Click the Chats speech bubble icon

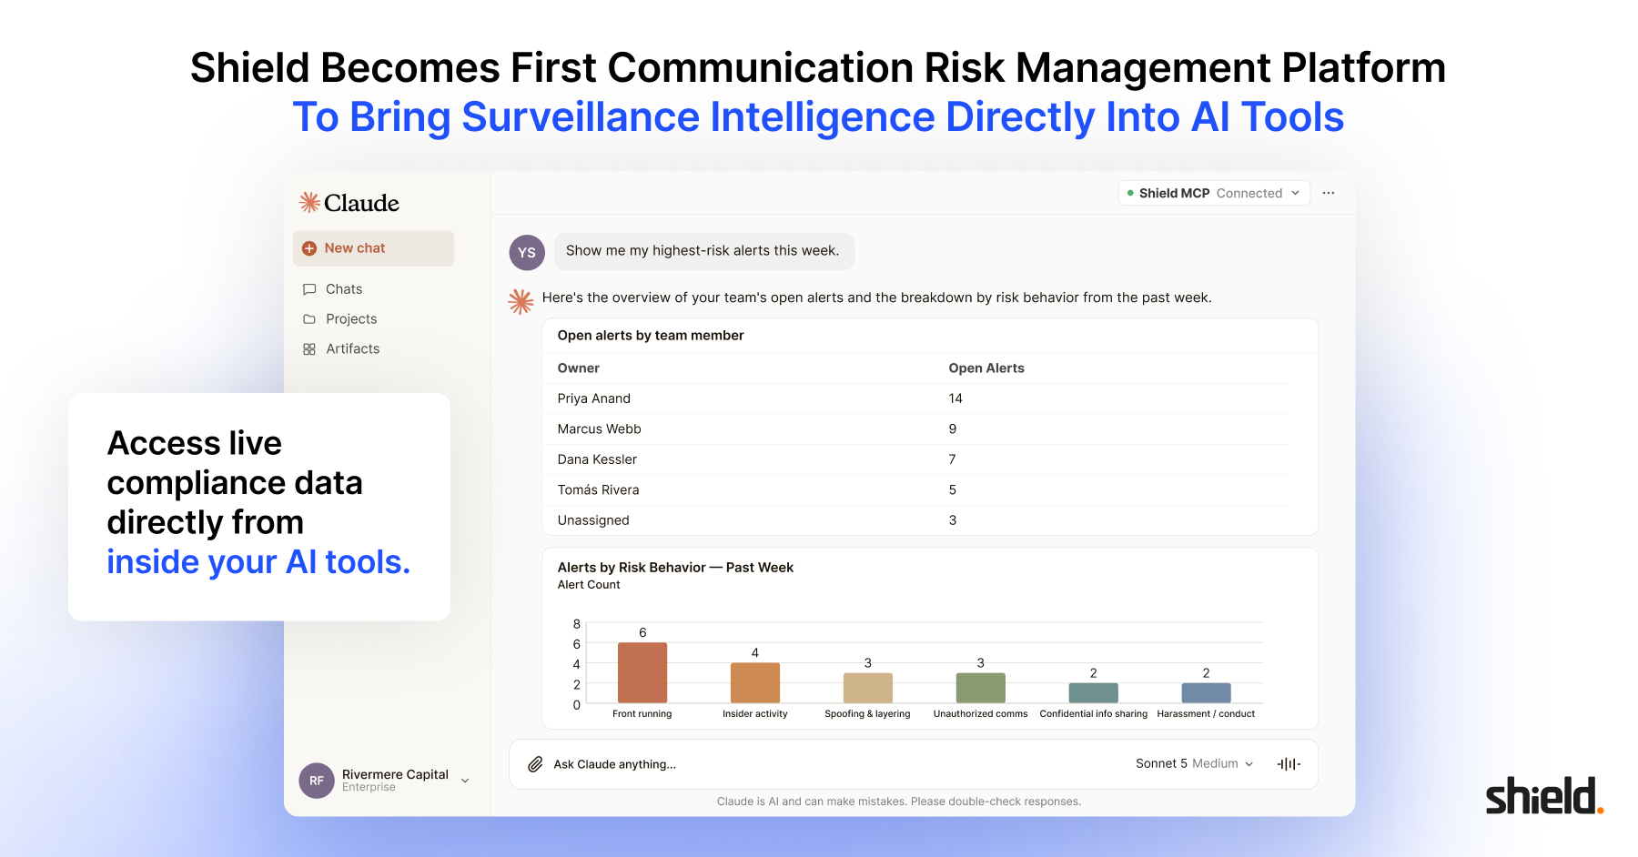point(309,289)
